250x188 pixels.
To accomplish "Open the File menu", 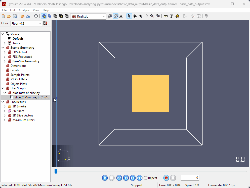I will (x=4, y=10).
